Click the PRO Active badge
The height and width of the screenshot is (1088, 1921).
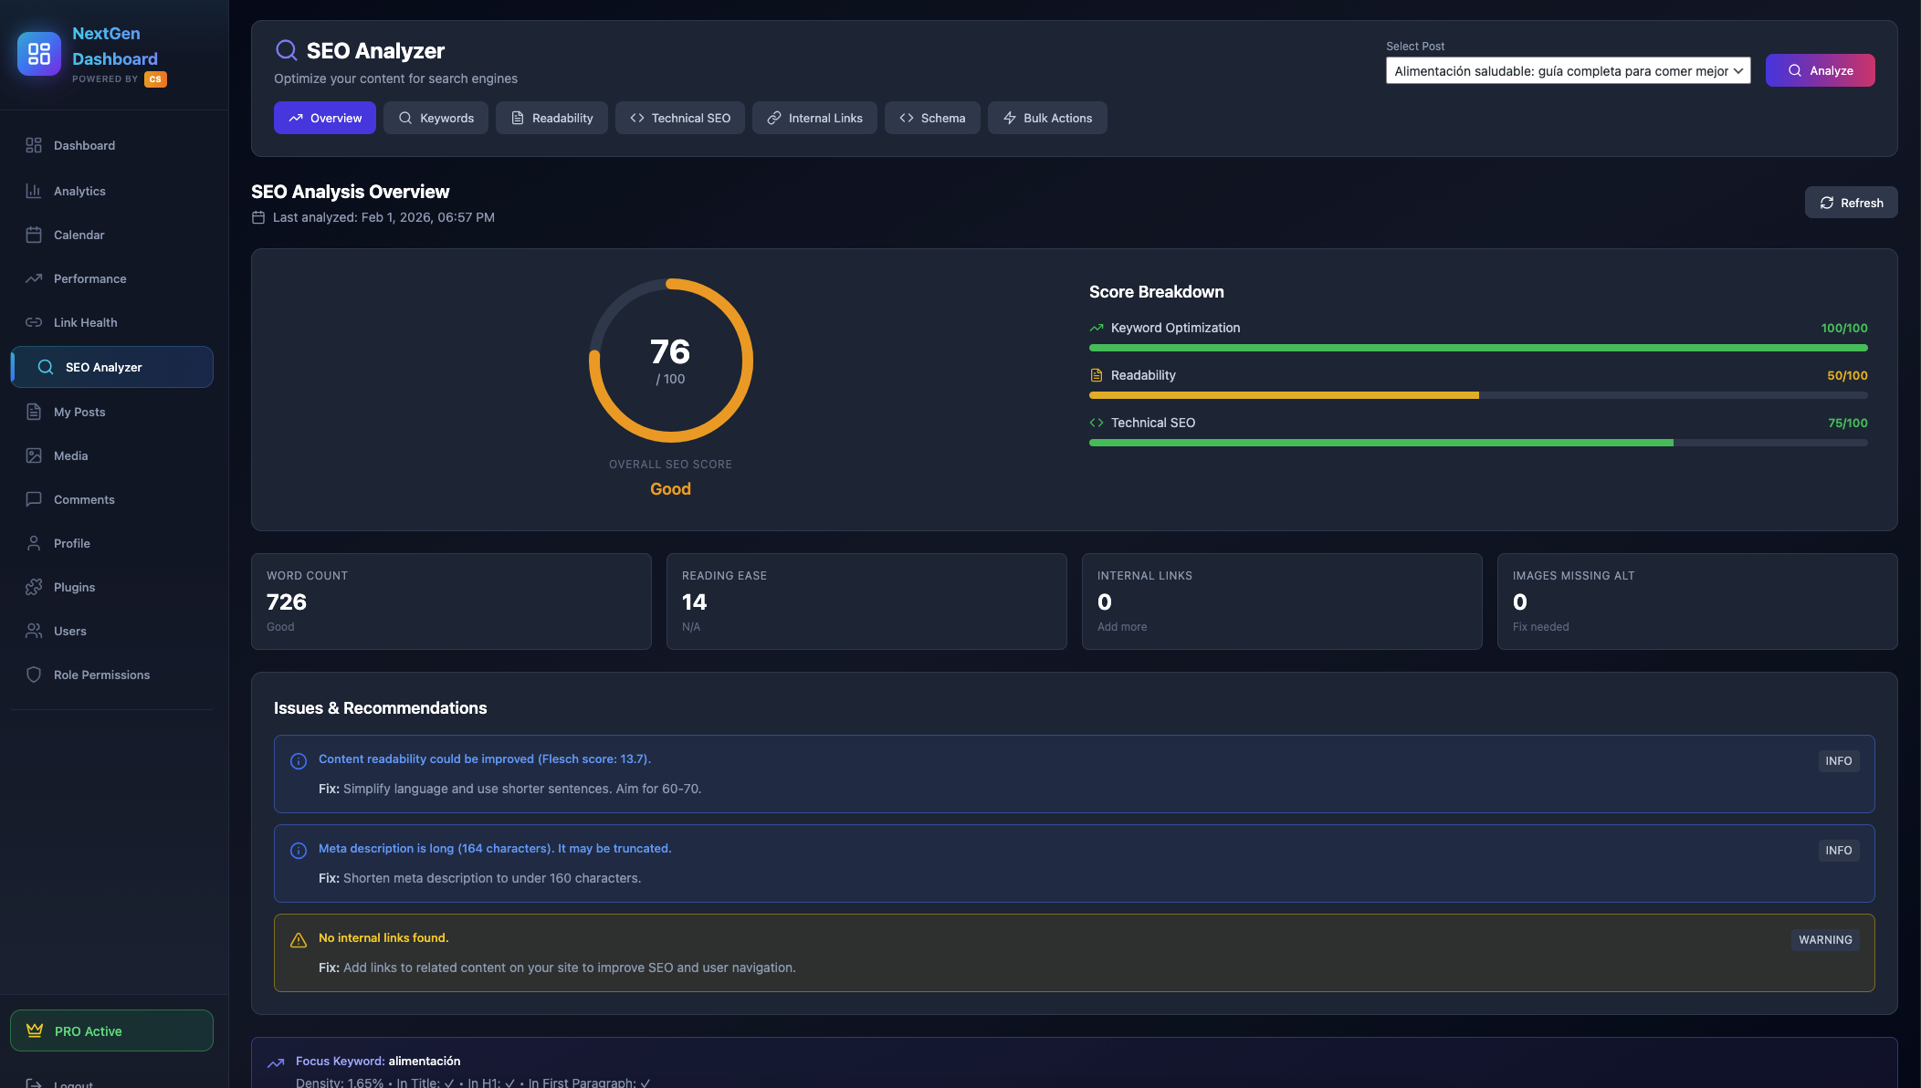[111, 1030]
